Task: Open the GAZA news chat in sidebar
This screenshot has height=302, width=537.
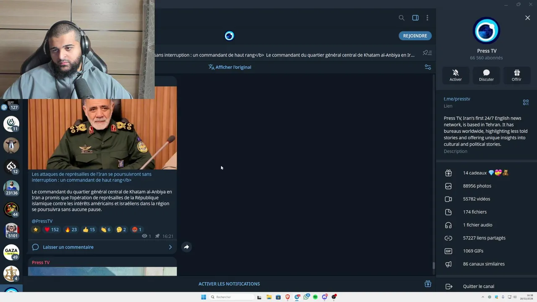Action: tap(11, 252)
